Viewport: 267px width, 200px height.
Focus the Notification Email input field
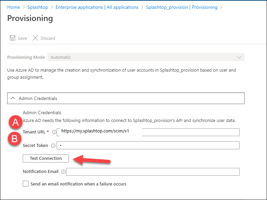pyautogui.click(x=153, y=172)
